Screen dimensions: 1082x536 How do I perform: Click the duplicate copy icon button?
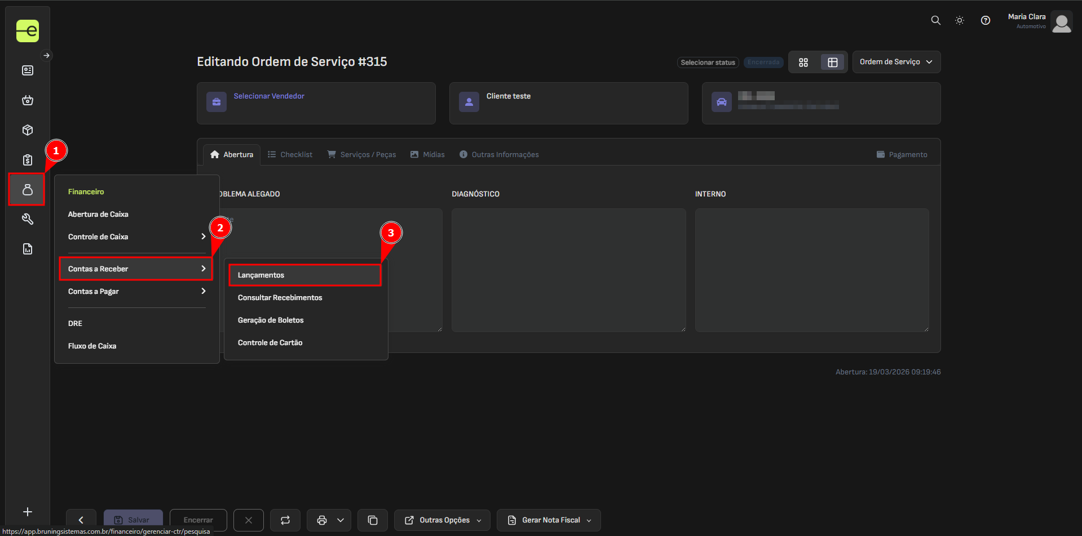click(x=373, y=520)
